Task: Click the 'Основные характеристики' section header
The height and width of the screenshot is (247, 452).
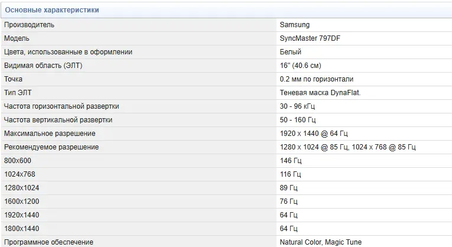Action: point(52,10)
